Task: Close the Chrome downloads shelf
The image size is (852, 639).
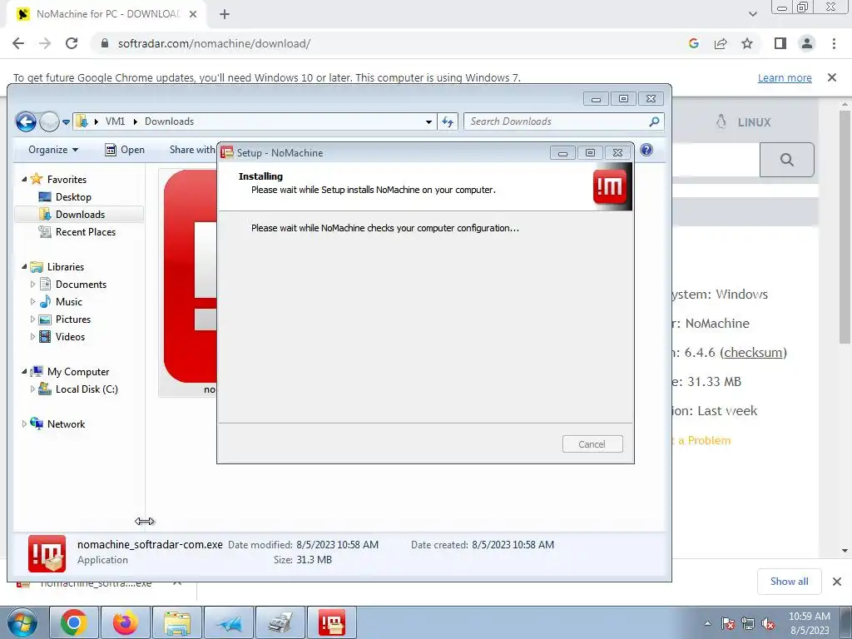Action: (837, 582)
